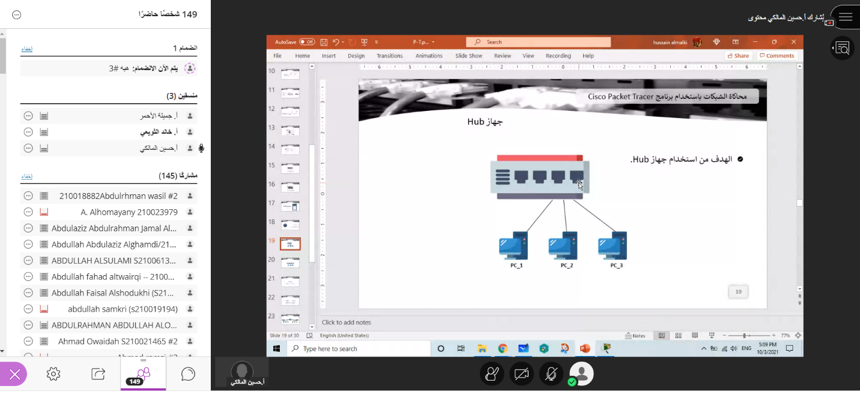Click the إخفاء link beside مشاركًا (145)

(x=26, y=176)
